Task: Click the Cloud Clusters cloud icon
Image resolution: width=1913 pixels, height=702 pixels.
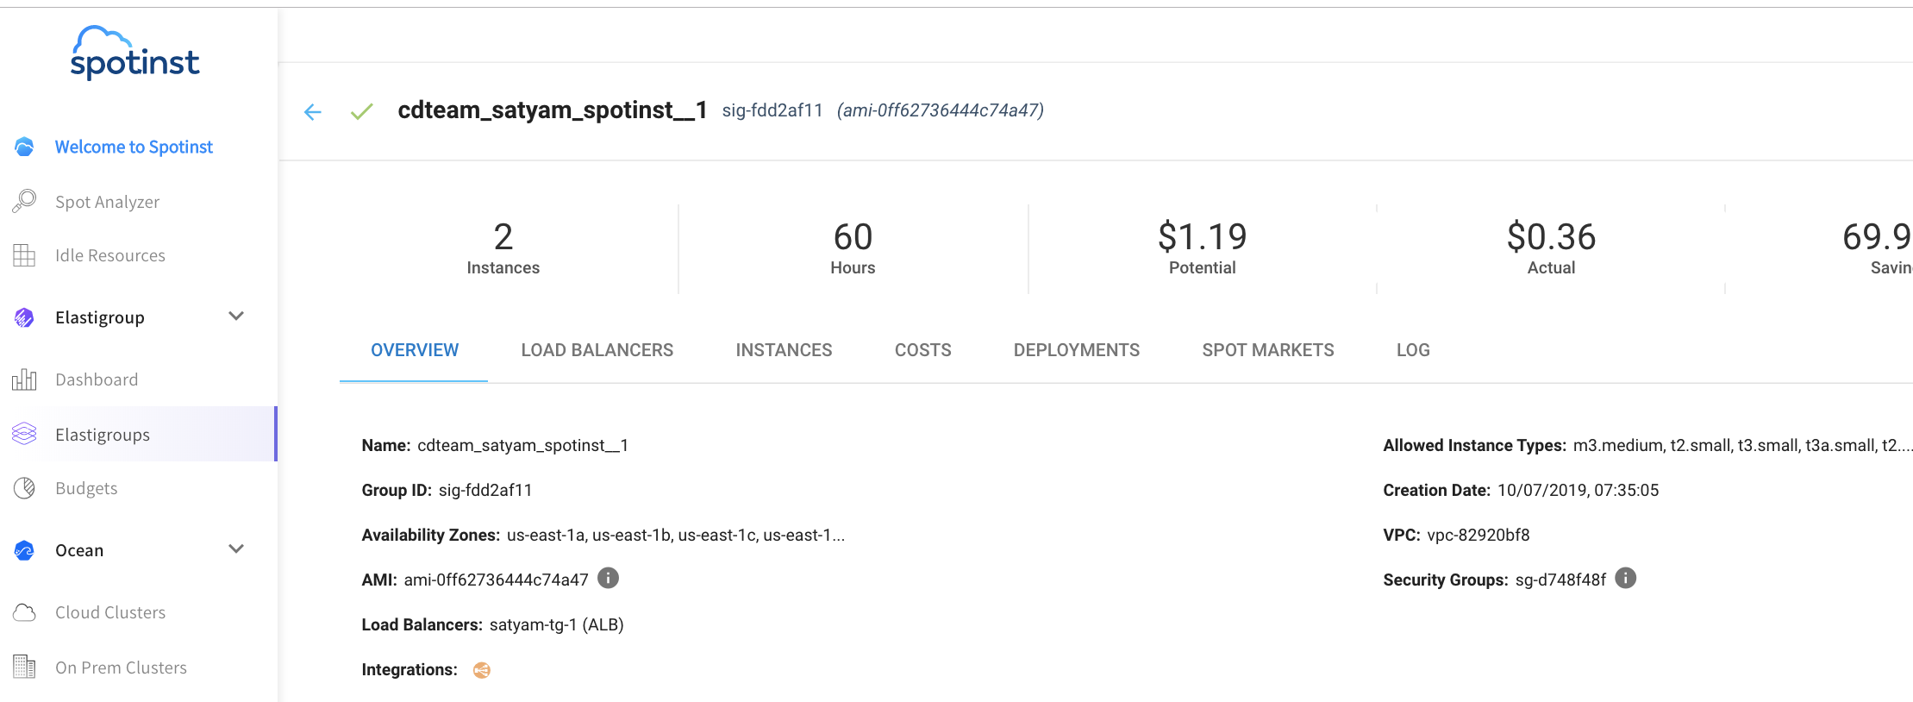Action: 24,612
